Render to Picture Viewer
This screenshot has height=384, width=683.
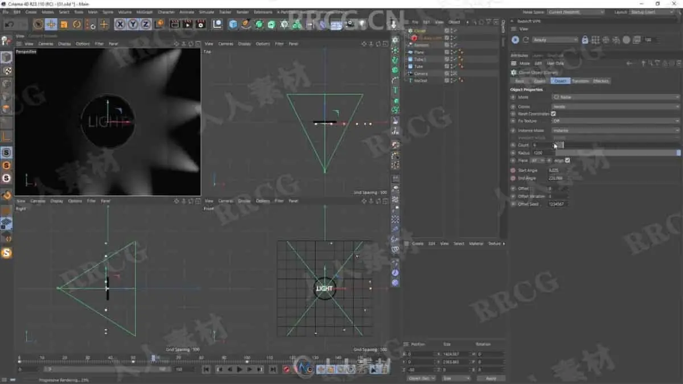coord(187,24)
